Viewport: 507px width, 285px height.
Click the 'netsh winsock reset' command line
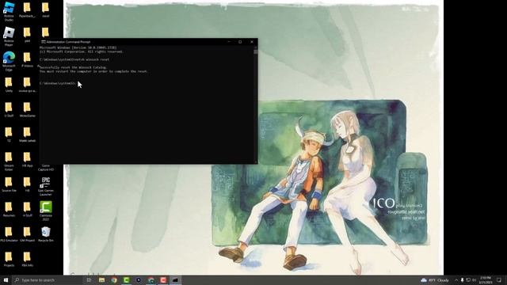click(74, 59)
